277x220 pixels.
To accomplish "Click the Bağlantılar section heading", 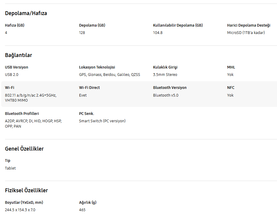I will (x=19, y=55).
